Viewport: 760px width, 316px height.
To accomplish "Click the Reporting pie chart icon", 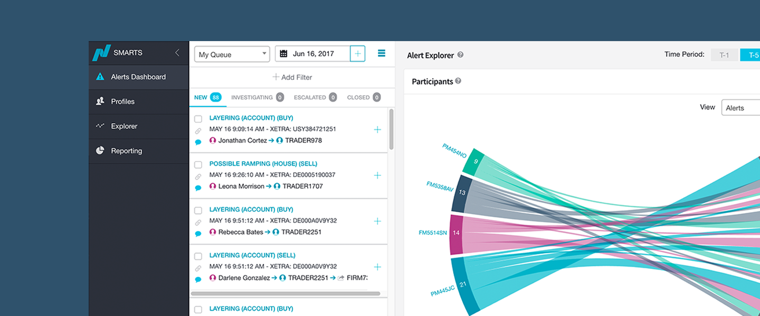I will [100, 151].
